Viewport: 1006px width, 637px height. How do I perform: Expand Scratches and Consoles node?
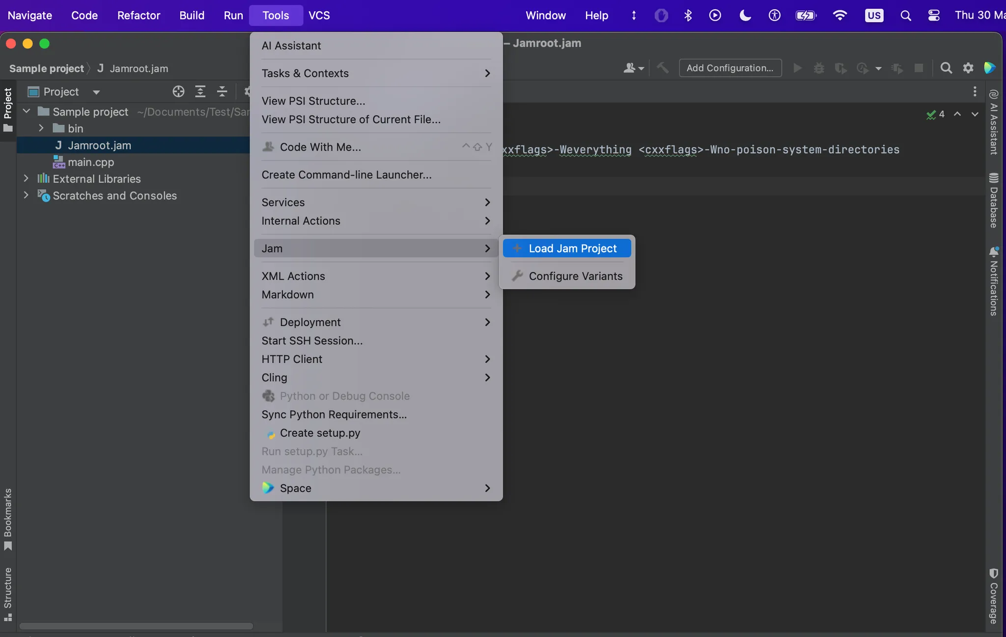(27, 195)
